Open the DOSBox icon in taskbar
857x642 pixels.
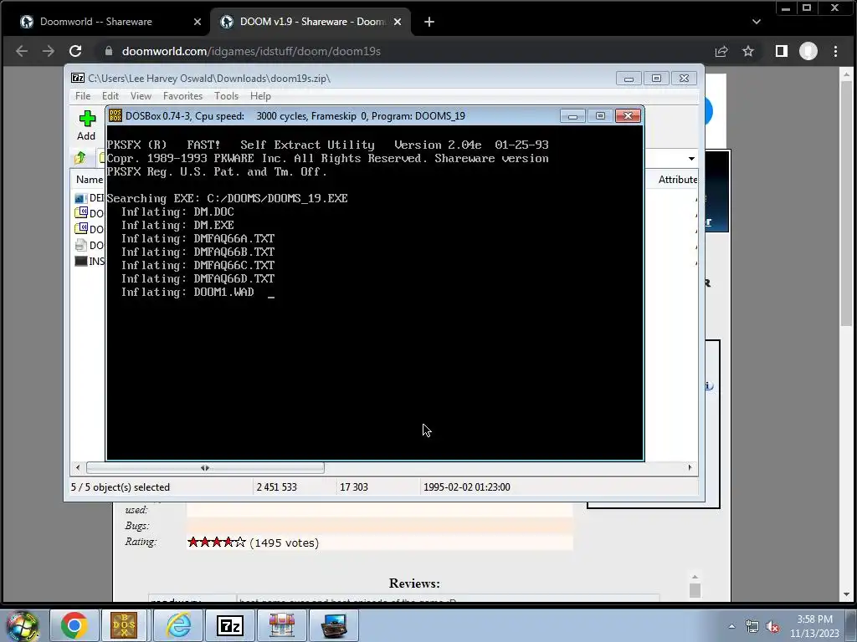click(x=124, y=625)
